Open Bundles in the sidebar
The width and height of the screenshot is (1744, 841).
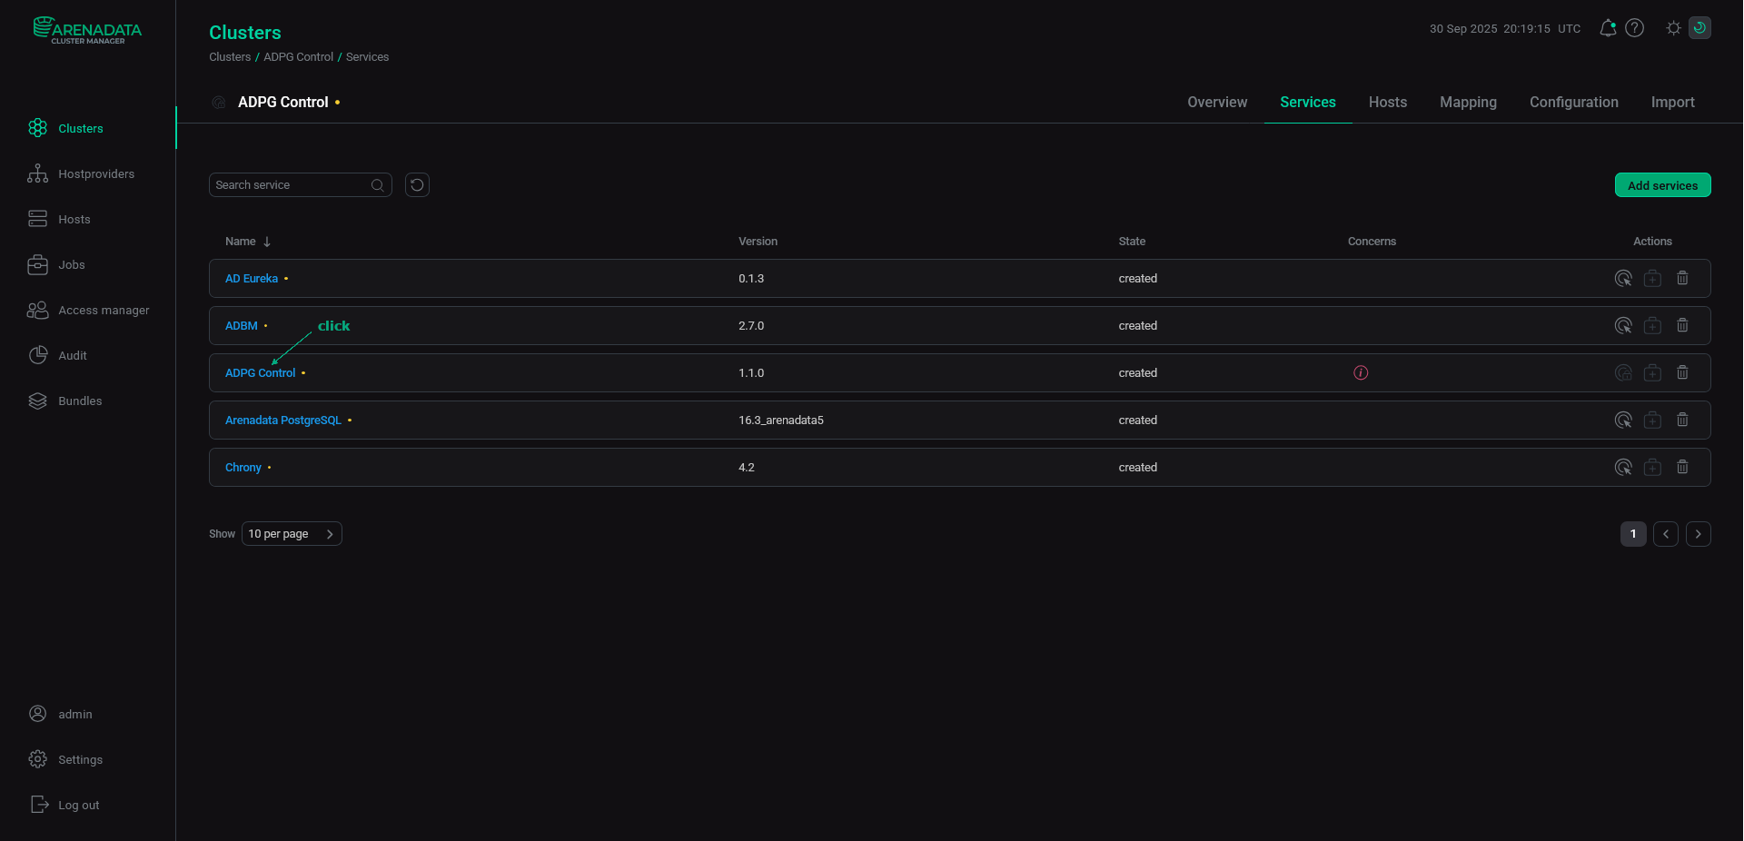(80, 401)
